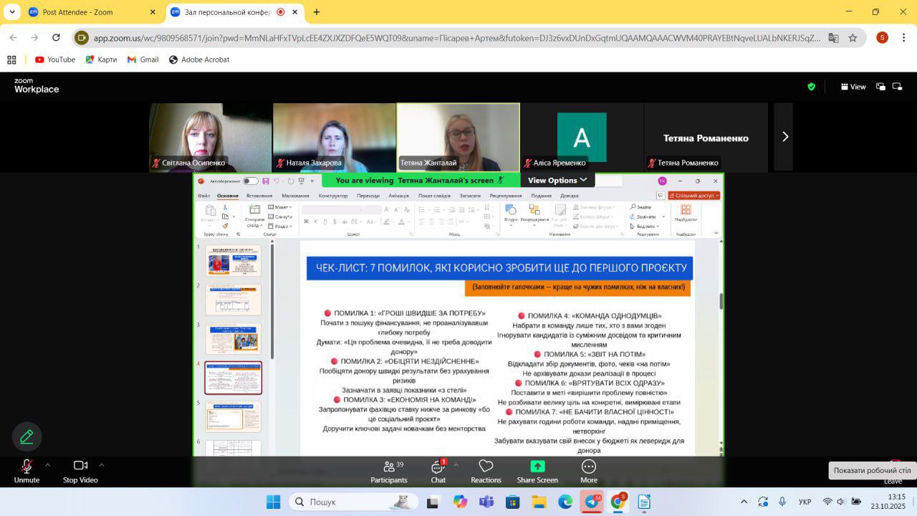The height and width of the screenshot is (516, 917).
Task: Unmute the microphone
Action: 27,467
